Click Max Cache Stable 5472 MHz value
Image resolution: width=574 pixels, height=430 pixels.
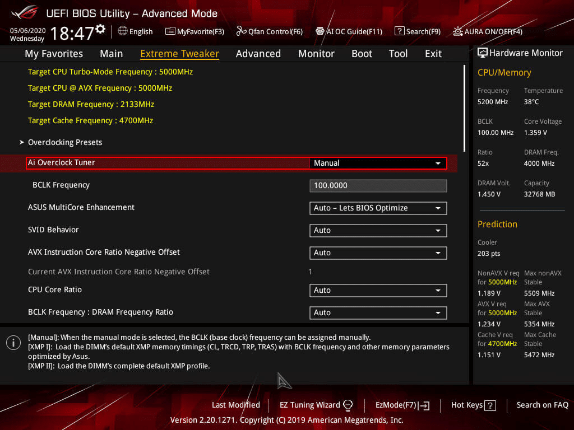tap(539, 354)
